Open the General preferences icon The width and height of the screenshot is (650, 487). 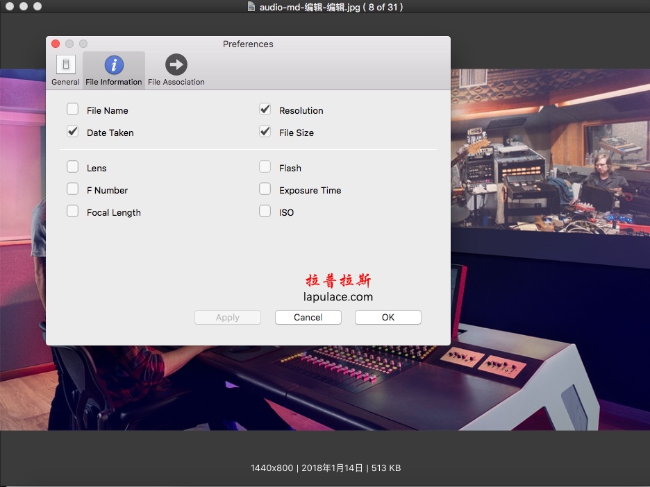[65, 65]
